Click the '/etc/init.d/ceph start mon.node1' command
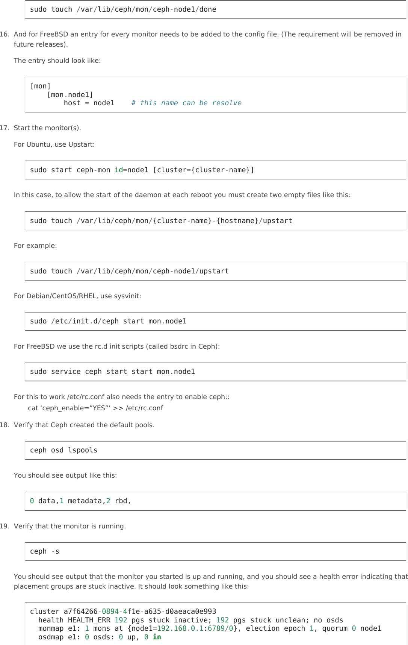408x645 pixels. pos(108,321)
